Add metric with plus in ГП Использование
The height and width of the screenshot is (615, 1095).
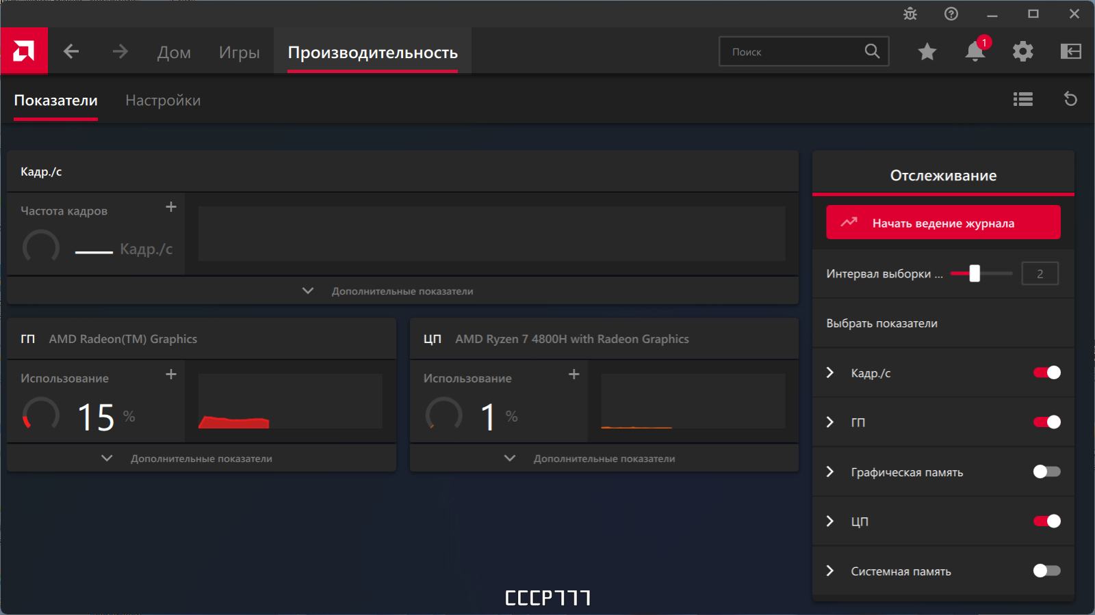pyautogui.click(x=171, y=374)
